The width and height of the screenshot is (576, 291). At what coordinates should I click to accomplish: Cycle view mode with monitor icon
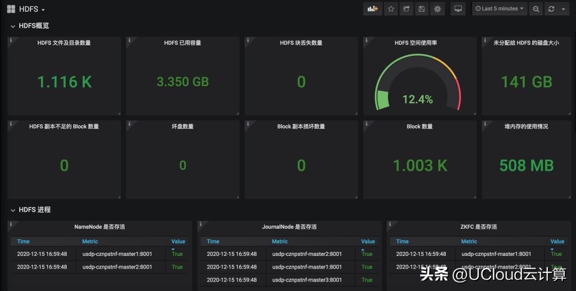(458, 9)
